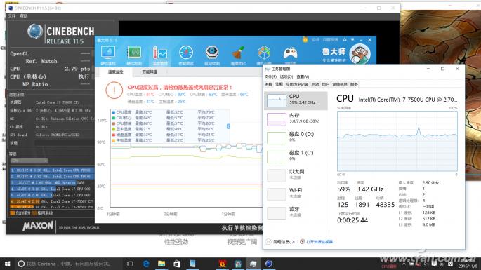The width and height of the screenshot is (481, 270).
Task: Click the gold coin icon in Lu Master title bar
Action: point(305,40)
